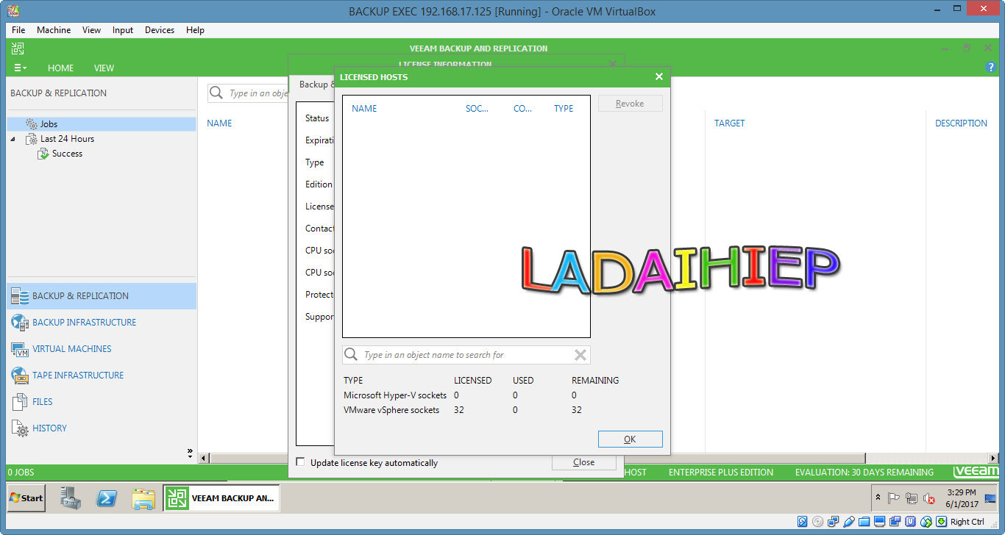Click TARGET column header in jobs list
Screen dimensions: 1005x535
(730, 123)
